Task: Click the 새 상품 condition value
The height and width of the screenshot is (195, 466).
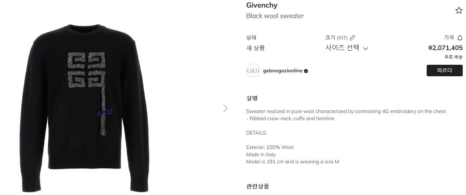Action: [x=255, y=48]
